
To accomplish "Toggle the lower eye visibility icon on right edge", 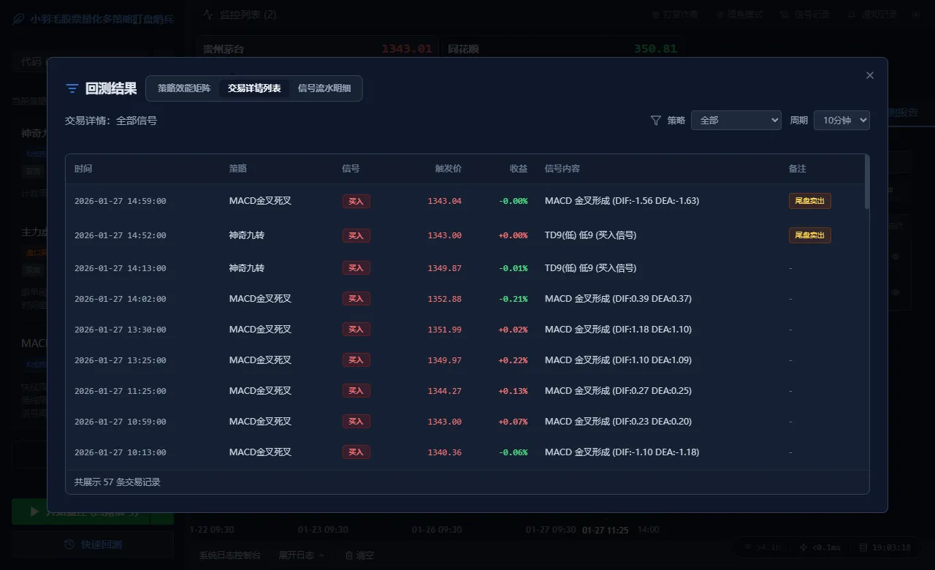I will pyautogui.click(x=896, y=292).
